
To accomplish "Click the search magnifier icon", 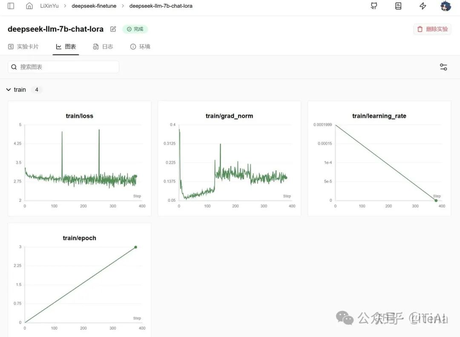I will click(14, 67).
